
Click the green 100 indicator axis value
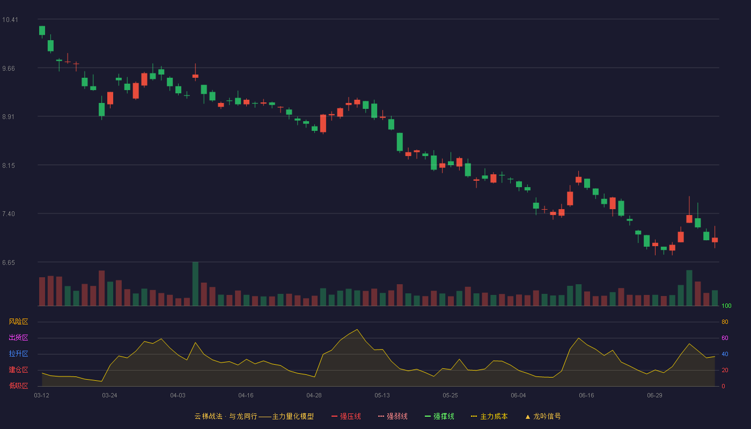(x=726, y=306)
